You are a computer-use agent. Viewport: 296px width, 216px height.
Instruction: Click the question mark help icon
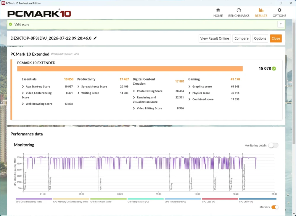(x=281, y=24)
